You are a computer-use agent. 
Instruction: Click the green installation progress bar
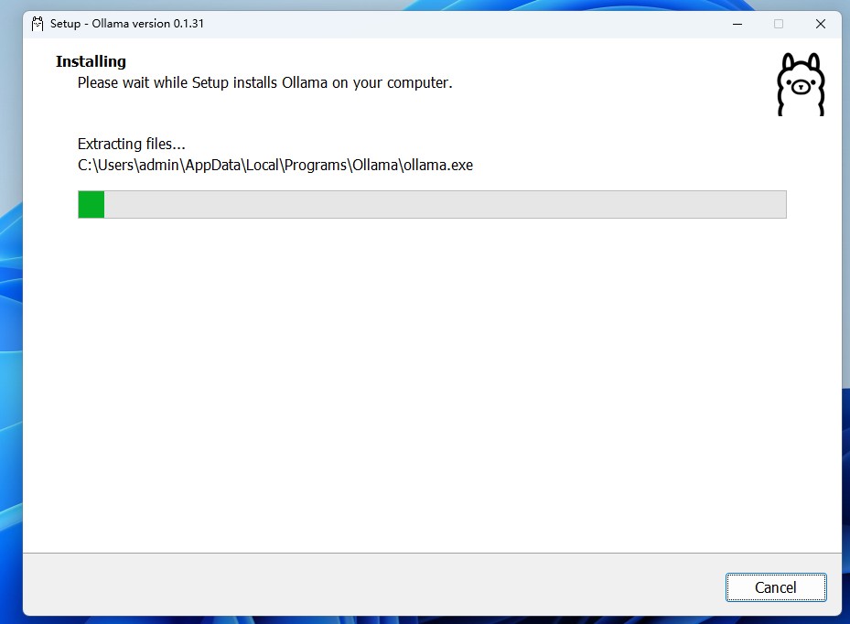(x=432, y=204)
